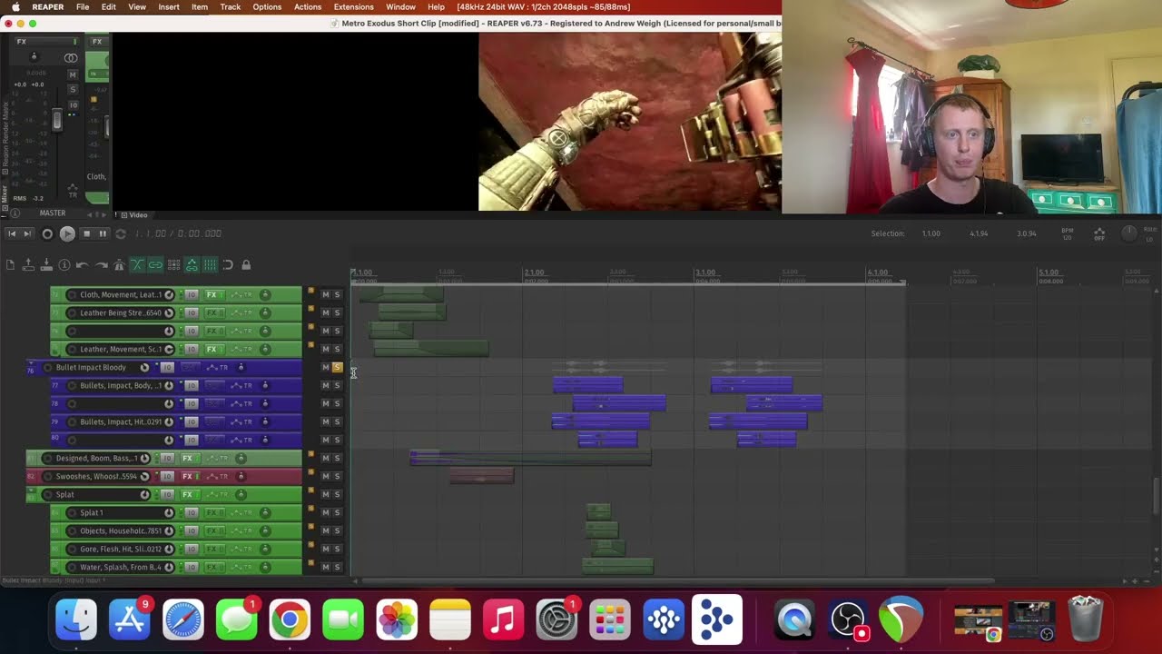The height and width of the screenshot is (654, 1162).
Task: Toggle ripple editing grid icon
Action: click(173, 265)
